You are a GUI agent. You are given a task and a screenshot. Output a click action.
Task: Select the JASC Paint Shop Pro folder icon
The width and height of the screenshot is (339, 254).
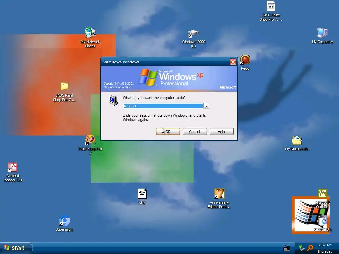tap(64, 86)
